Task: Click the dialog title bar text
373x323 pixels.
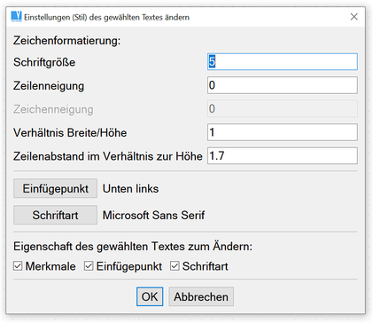Action: coord(106,17)
